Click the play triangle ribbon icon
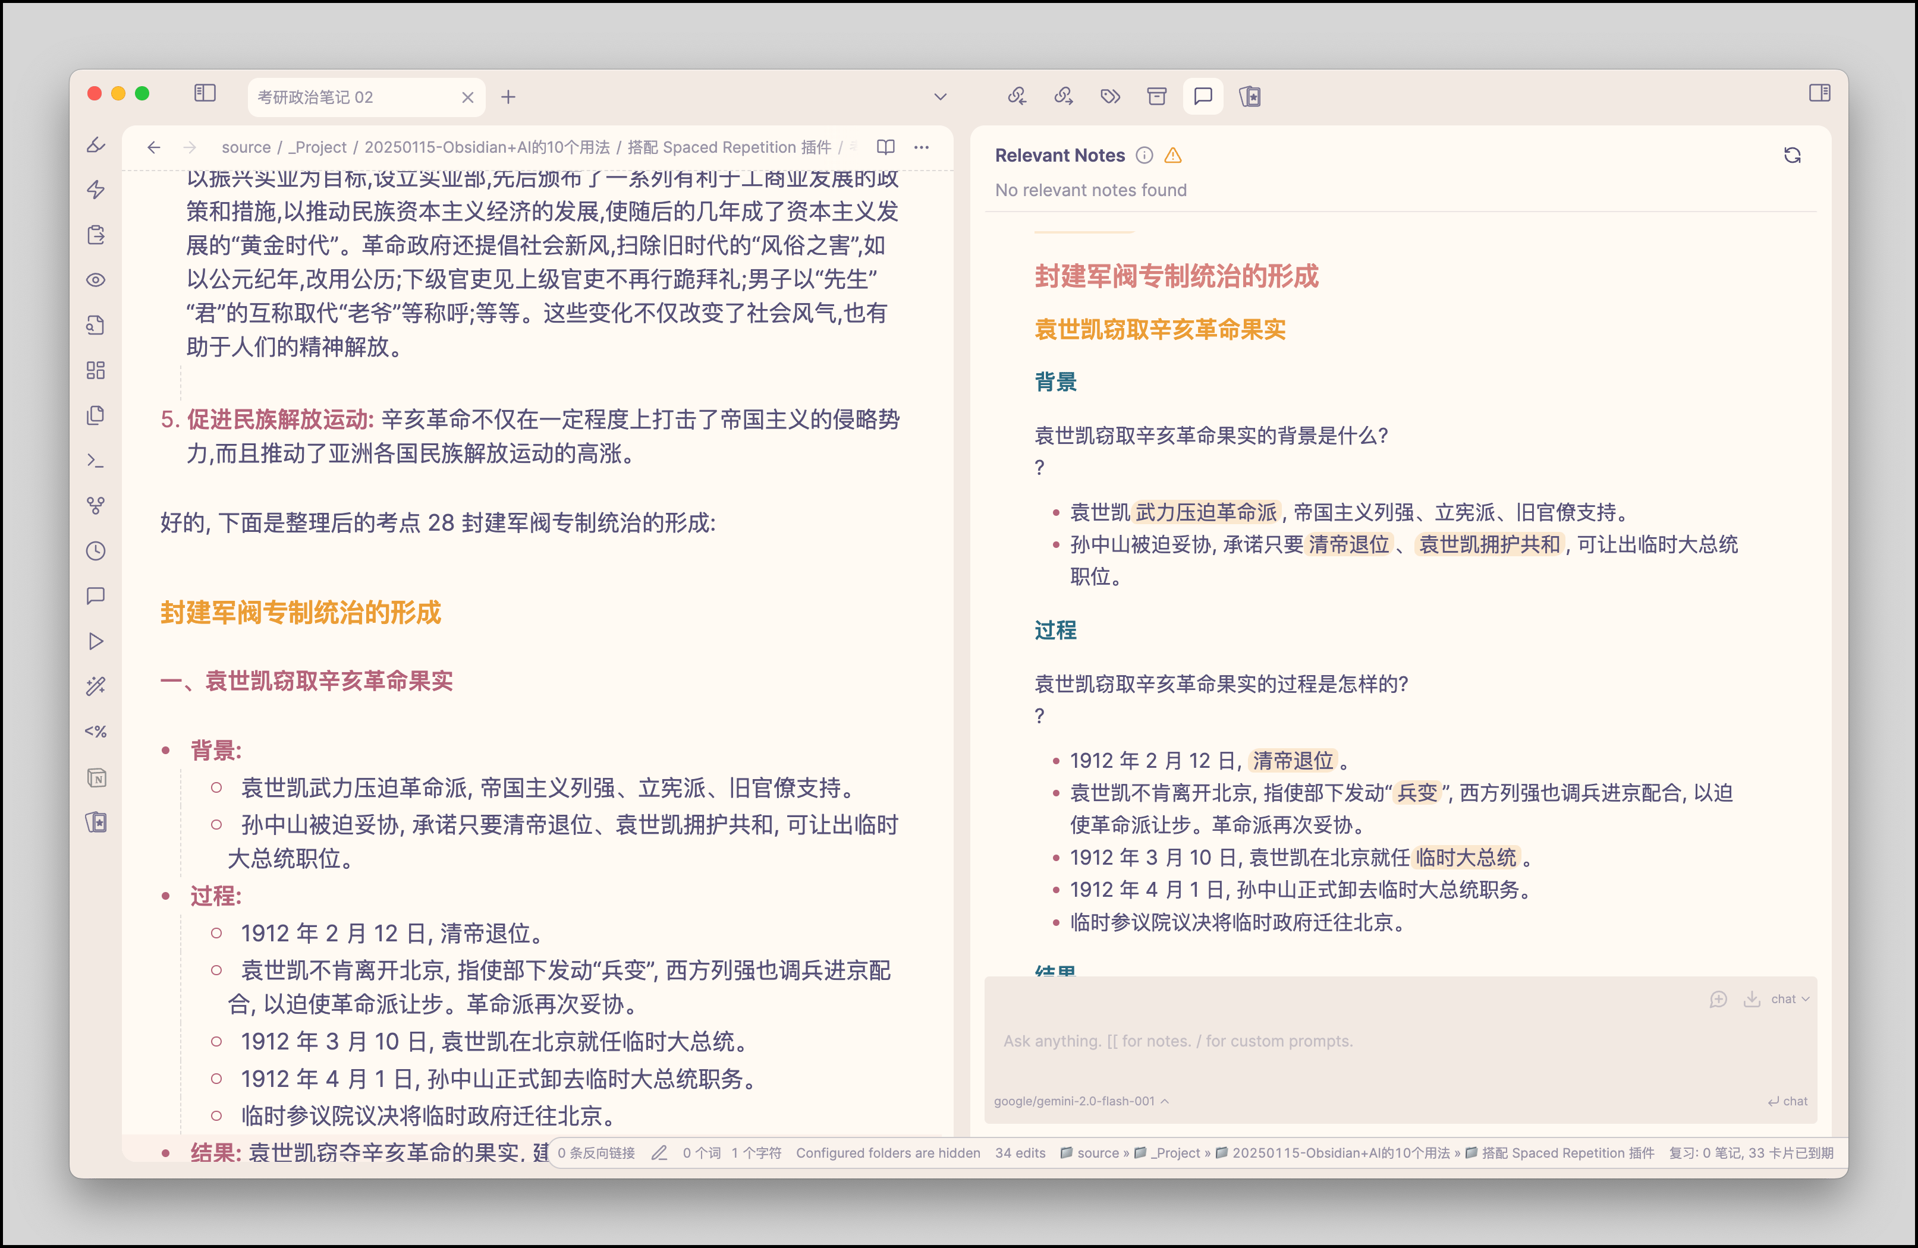 pos(96,641)
